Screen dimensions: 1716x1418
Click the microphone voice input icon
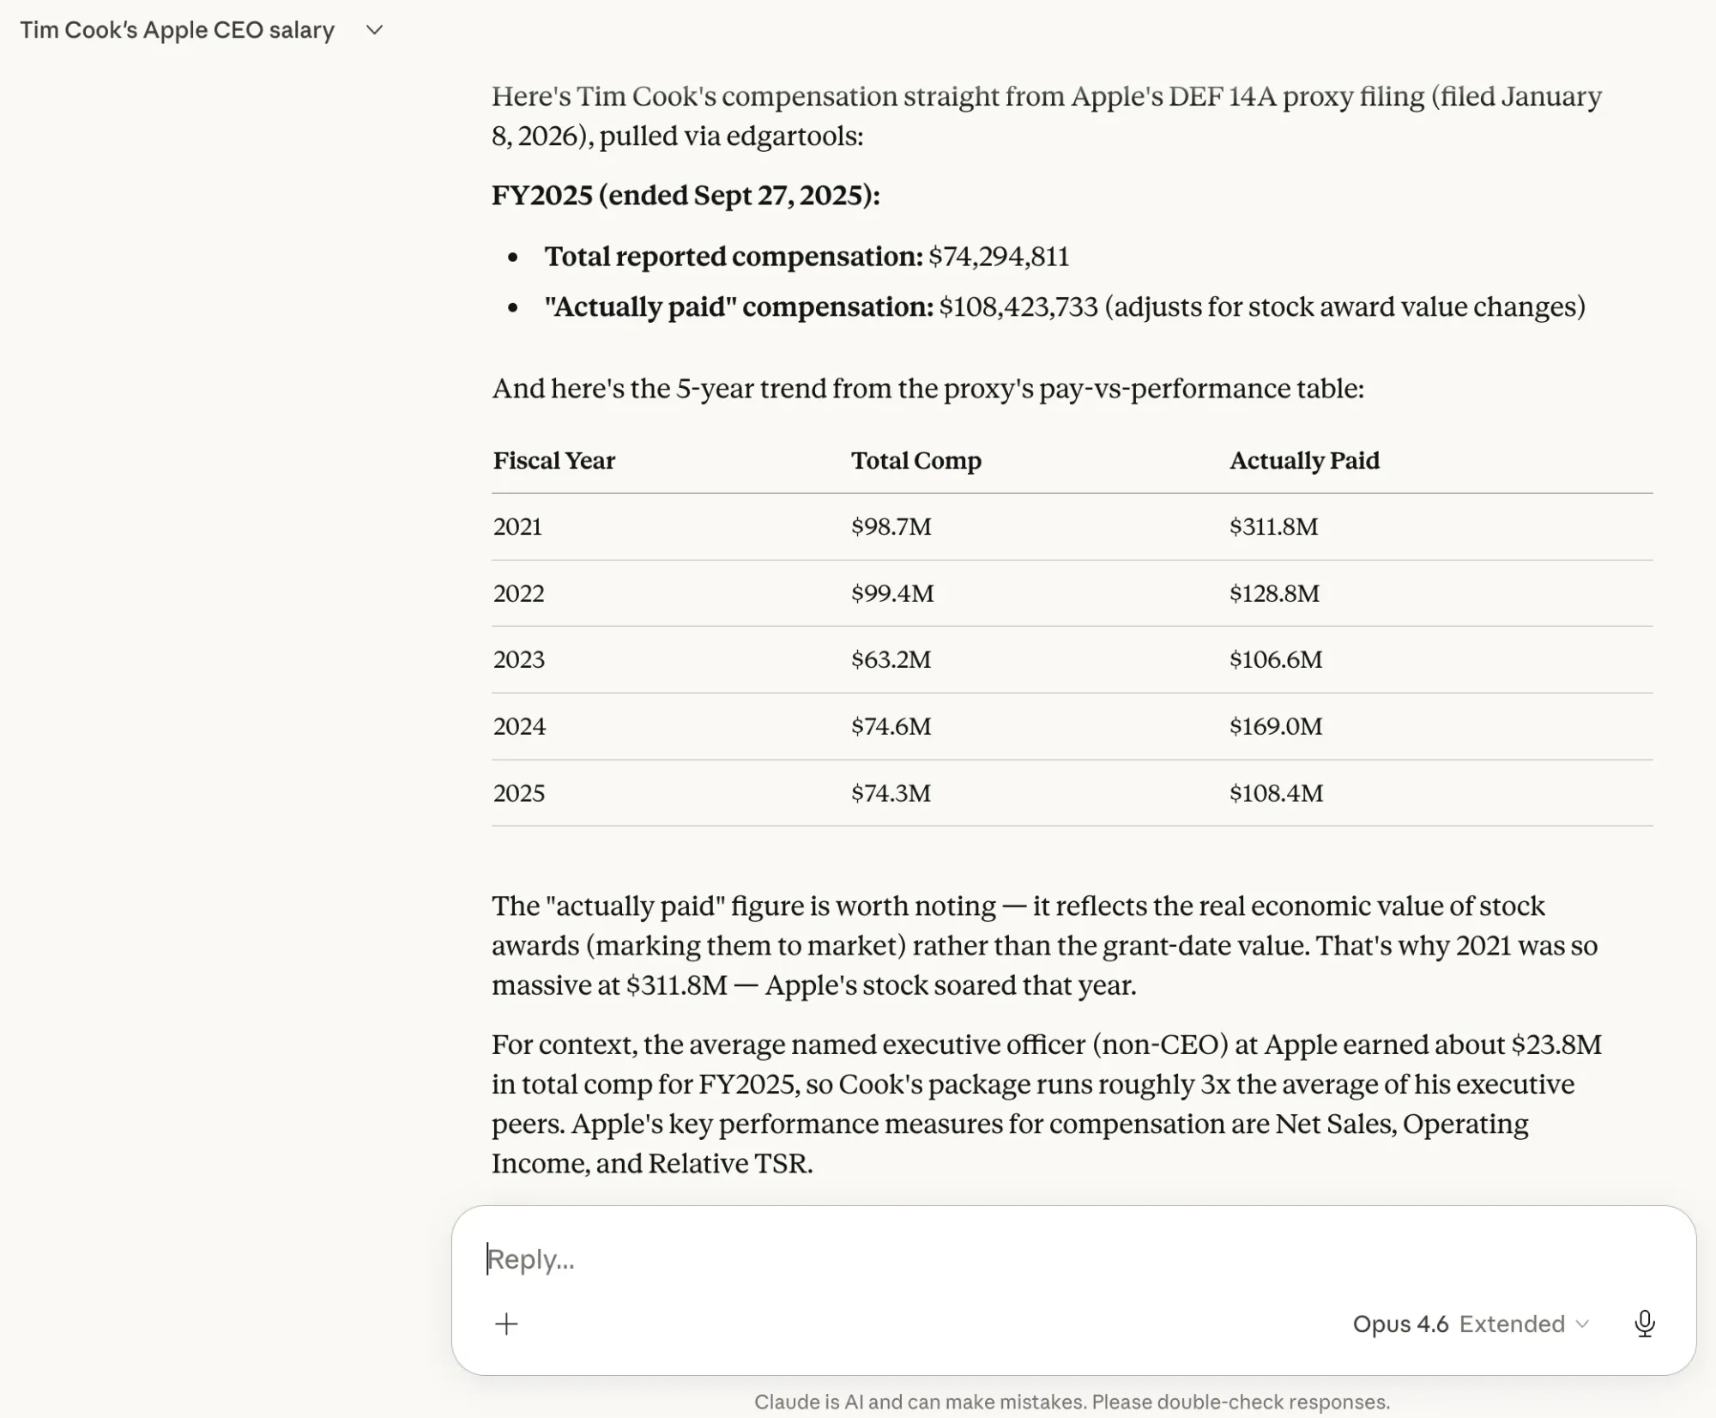pyautogui.click(x=1644, y=1324)
